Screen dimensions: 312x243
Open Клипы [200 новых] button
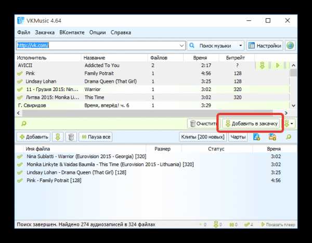(x=203, y=137)
